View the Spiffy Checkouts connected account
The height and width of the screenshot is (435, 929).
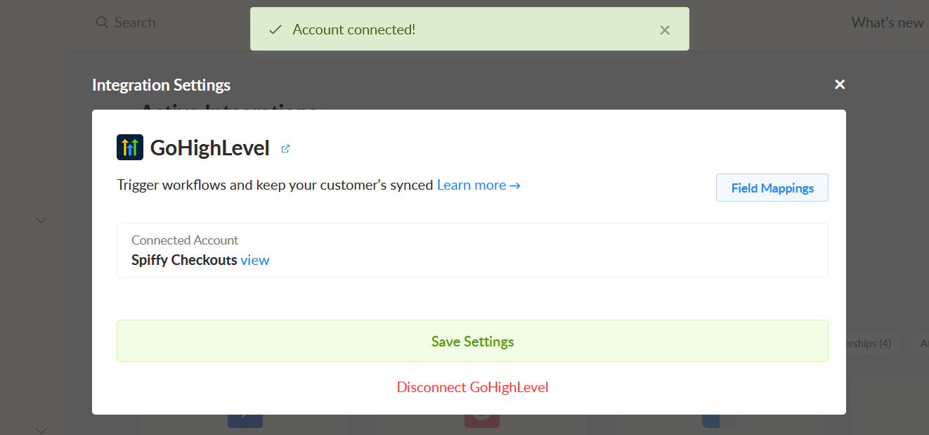click(255, 260)
